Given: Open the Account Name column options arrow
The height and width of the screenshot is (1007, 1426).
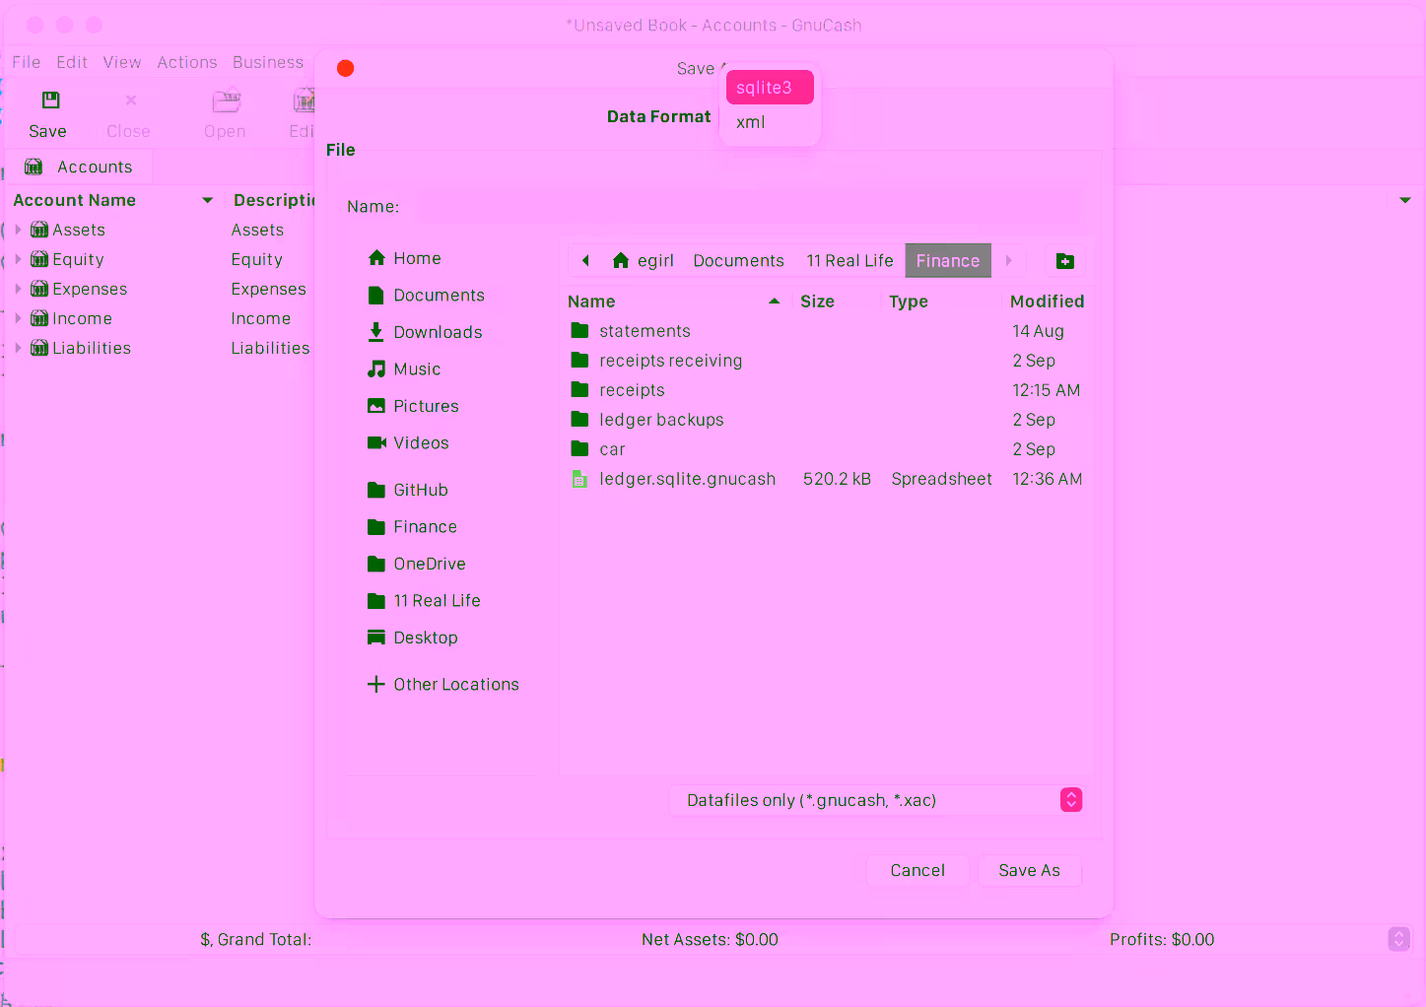Looking at the screenshot, I should [207, 200].
